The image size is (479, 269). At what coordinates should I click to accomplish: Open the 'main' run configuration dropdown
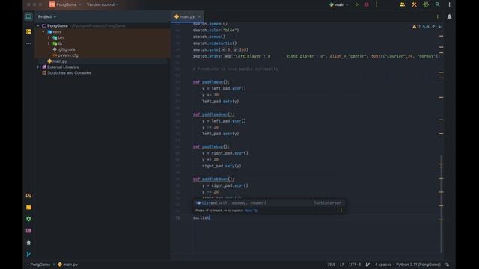pos(339,4)
